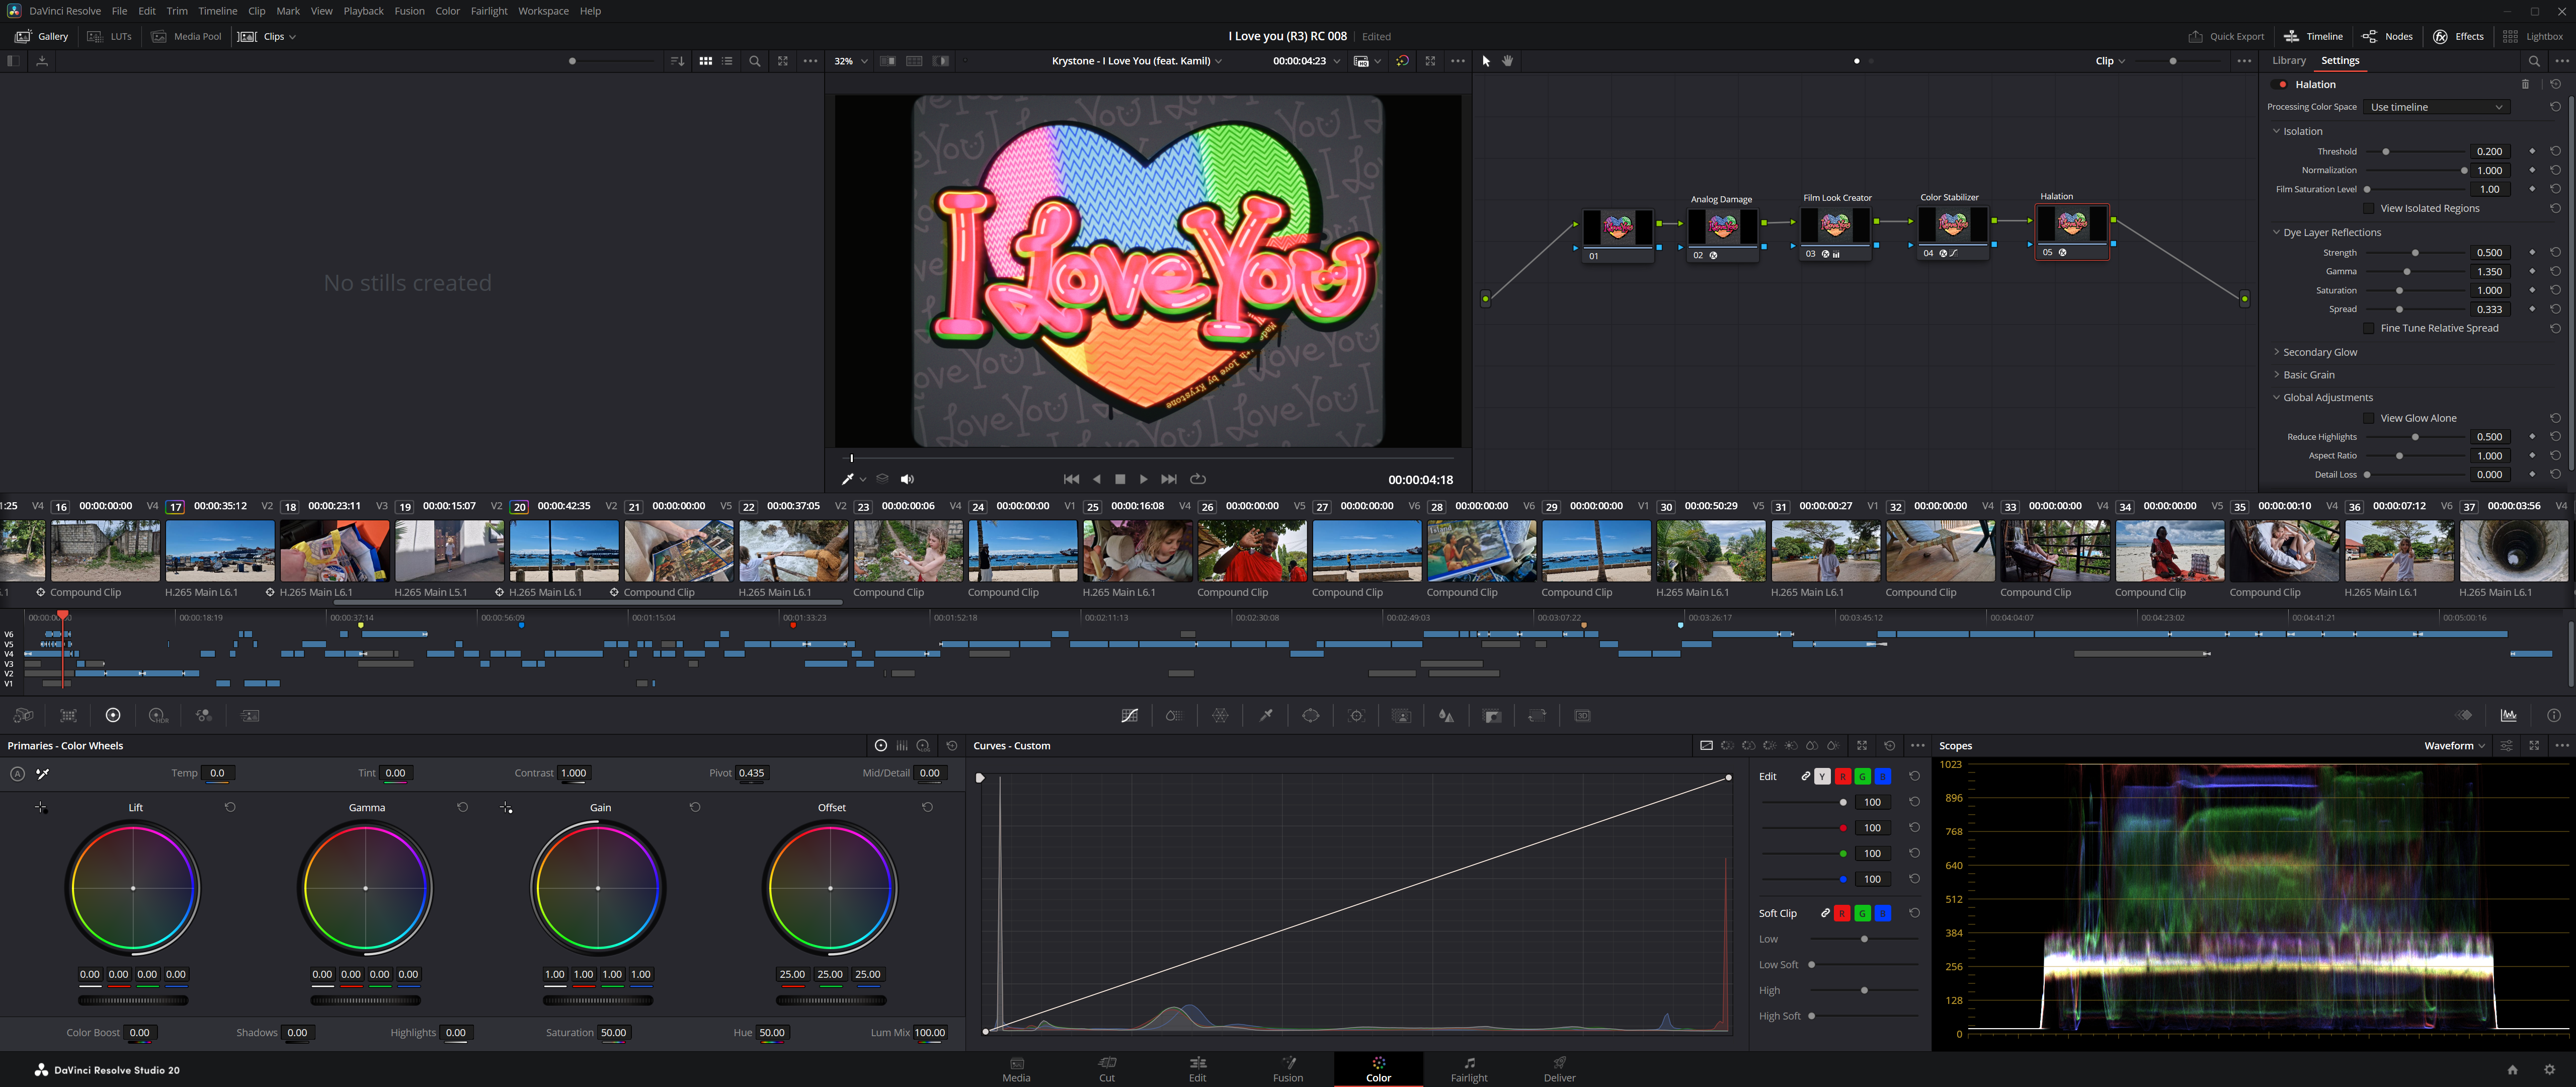Open the Scopes panel icon
The width and height of the screenshot is (2576, 1087).
click(x=2508, y=715)
